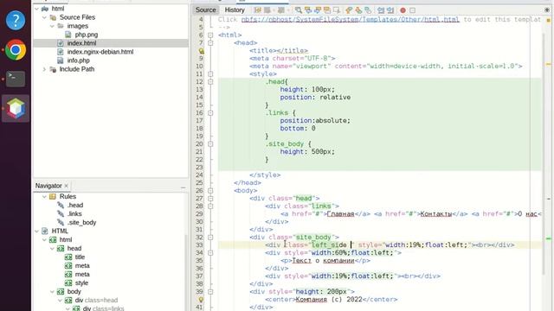Collapse the images folder
The height and width of the screenshot is (311, 554).
(x=52, y=26)
